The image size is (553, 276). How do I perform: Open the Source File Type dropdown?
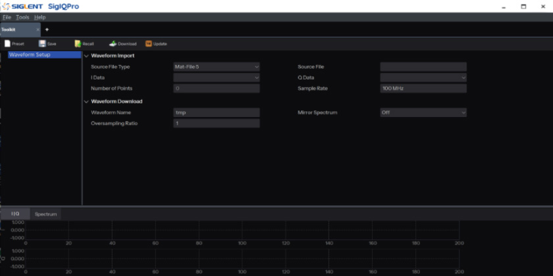click(x=217, y=67)
